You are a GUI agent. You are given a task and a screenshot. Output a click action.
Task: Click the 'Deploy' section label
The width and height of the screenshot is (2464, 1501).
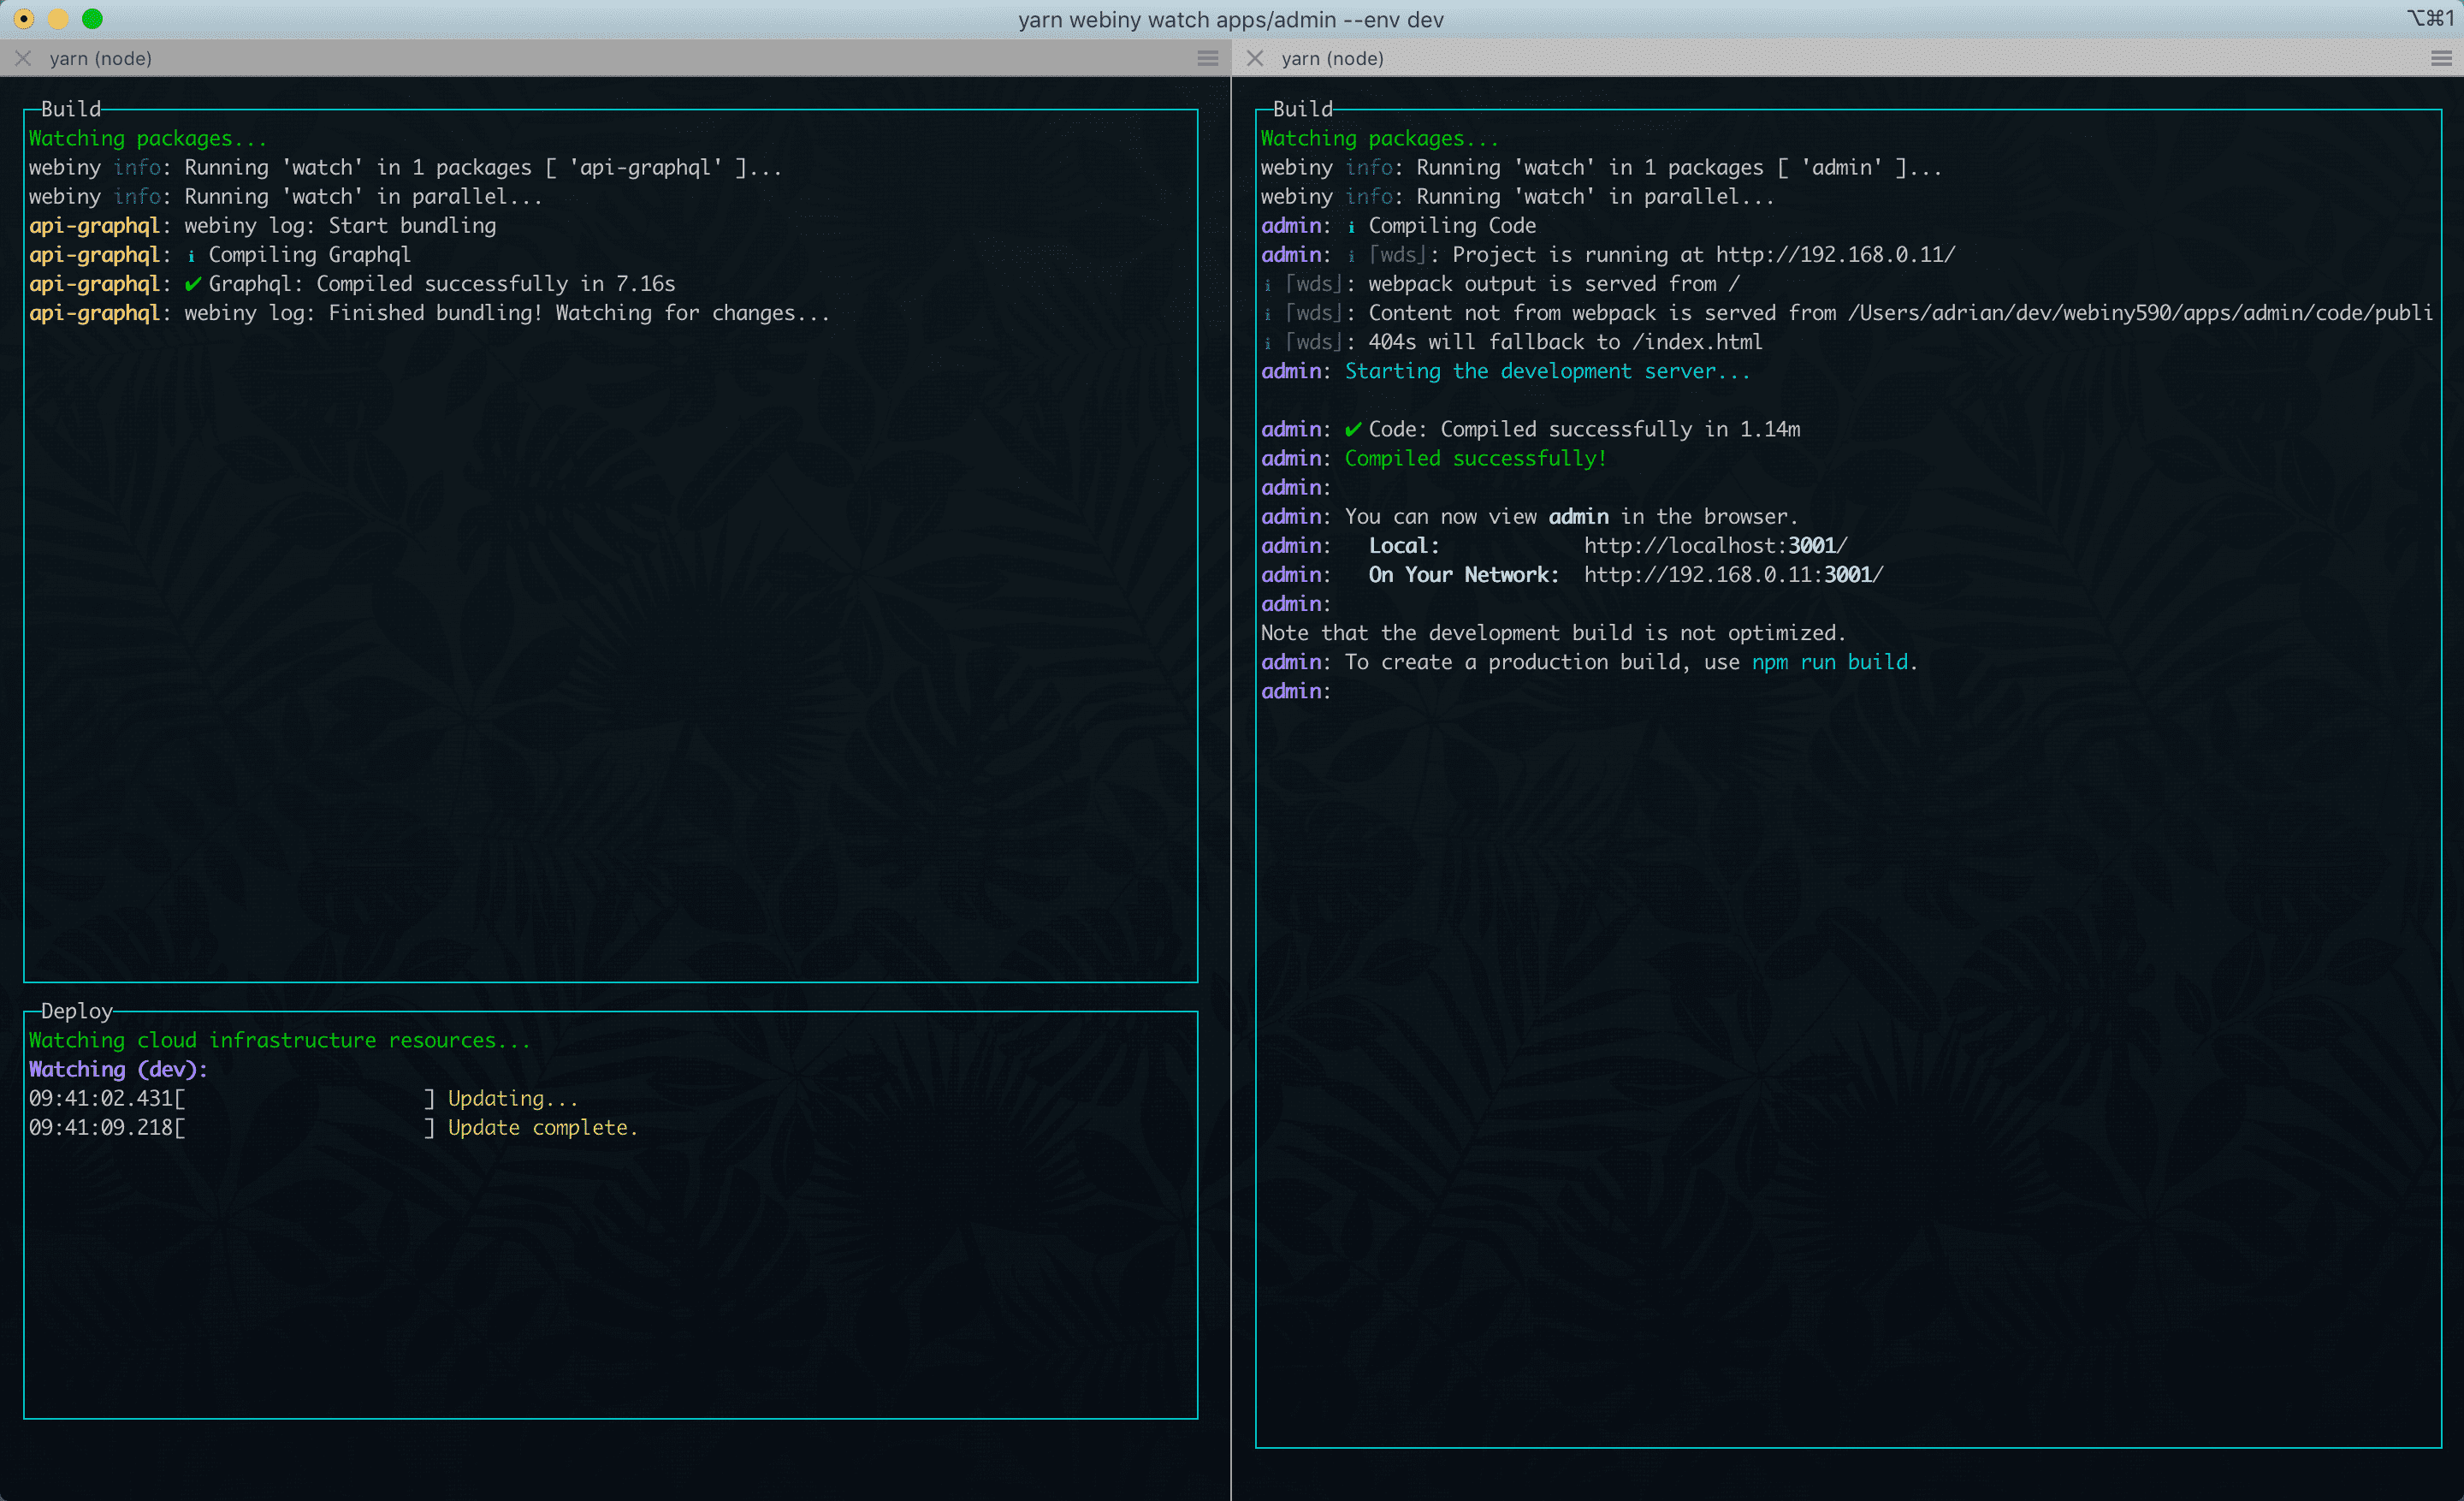pyautogui.click(x=77, y=1010)
